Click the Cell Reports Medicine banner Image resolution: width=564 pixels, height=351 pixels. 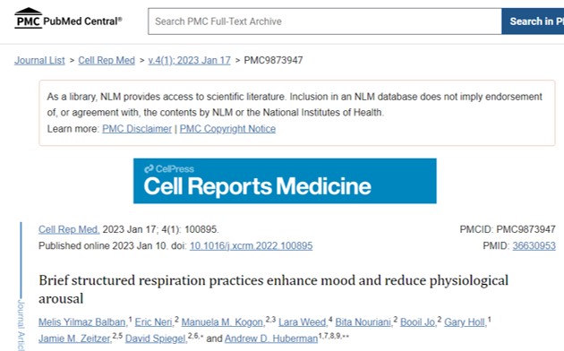[285, 181]
